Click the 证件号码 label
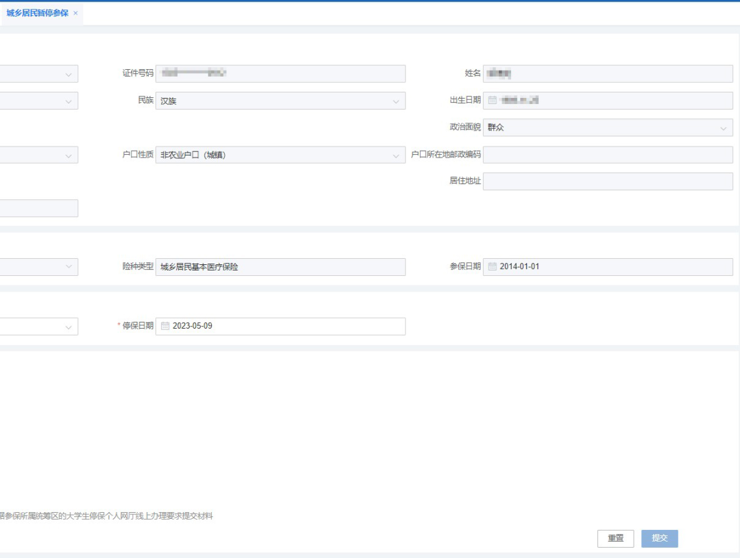The height and width of the screenshot is (558, 740). click(138, 73)
